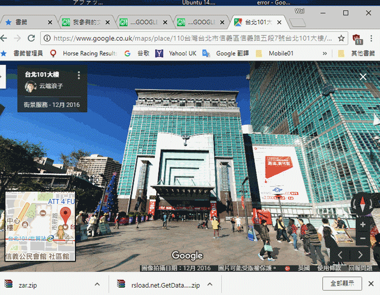The image size is (380, 295).
Task: Open a new tab
Action: pyautogui.click(x=298, y=23)
